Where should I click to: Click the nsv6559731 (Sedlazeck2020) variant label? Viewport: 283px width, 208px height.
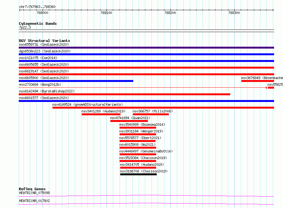pyautogui.click(x=44, y=44)
